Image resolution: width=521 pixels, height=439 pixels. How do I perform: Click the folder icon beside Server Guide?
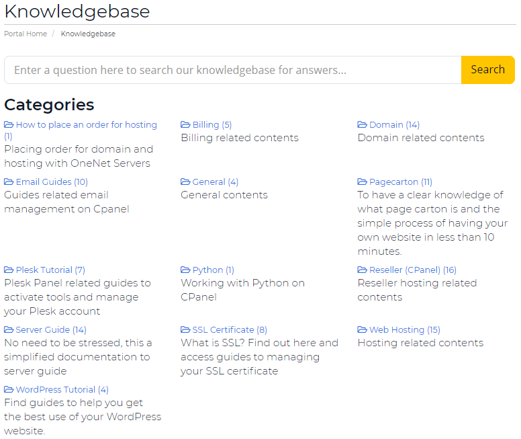point(9,329)
